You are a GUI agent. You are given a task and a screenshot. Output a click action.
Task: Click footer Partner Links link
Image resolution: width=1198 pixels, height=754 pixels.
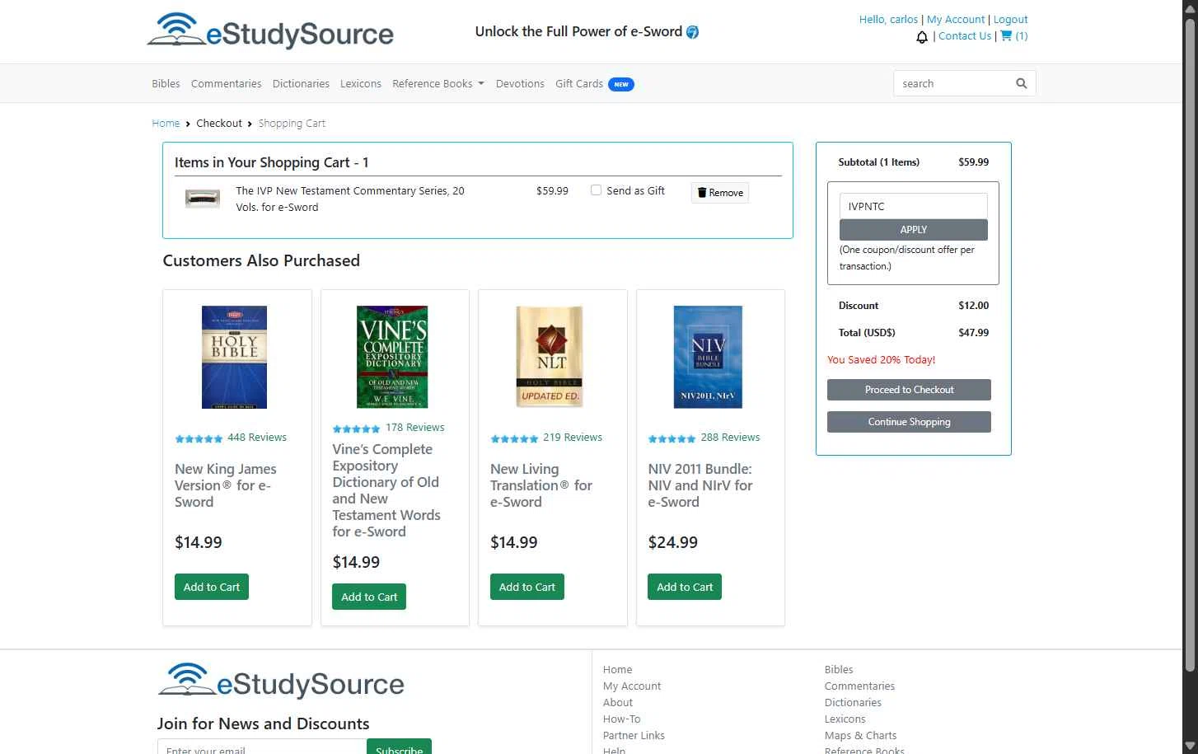click(x=634, y=736)
